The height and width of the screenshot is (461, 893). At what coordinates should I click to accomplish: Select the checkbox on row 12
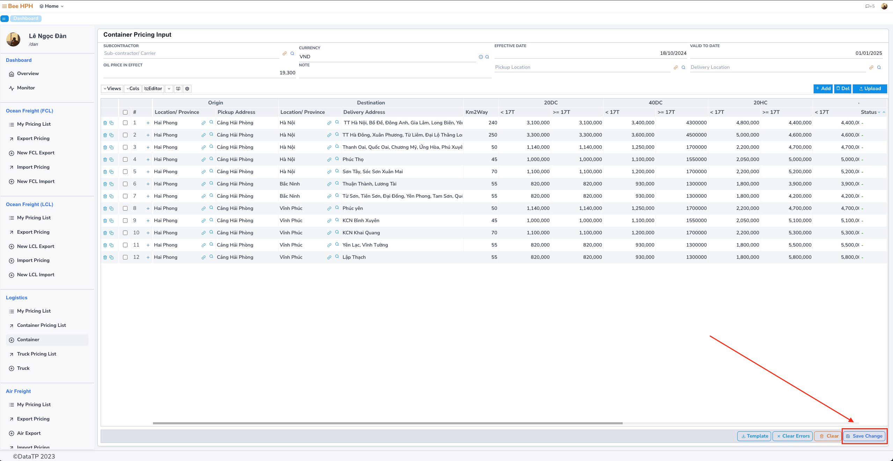click(x=125, y=257)
